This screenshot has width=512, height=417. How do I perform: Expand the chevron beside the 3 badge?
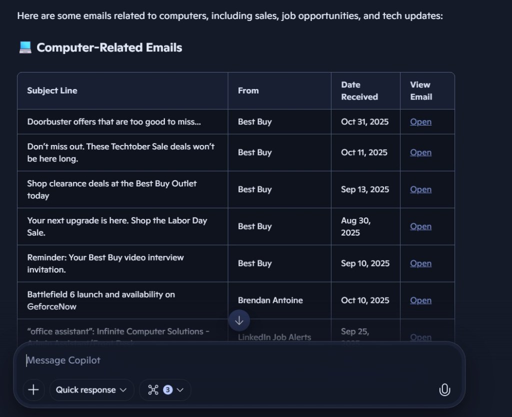tap(180, 390)
